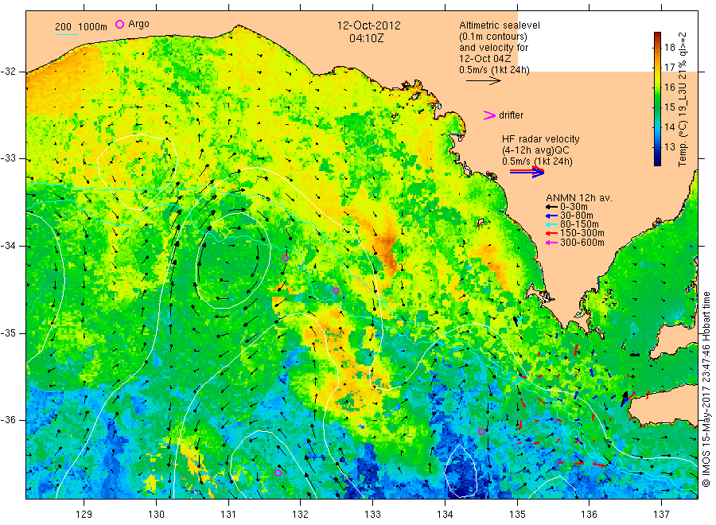Click the 'ANMN 12h av.' heading

[579, 198]
